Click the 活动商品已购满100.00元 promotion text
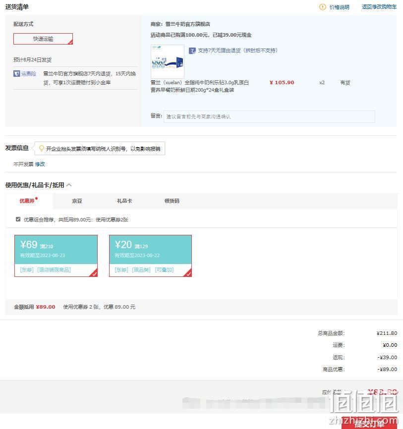This screenshot has height=429, width=403. pyautogui.click(x=201, y=35)
